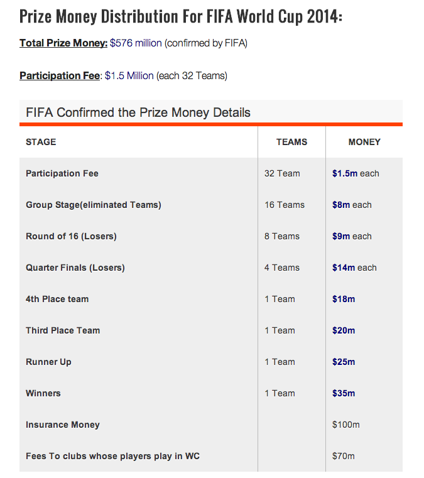The width and height of the screenshot is (424, 478).
Task: Click the '$14m' quarter finals amount
Action: coord(344,268)
